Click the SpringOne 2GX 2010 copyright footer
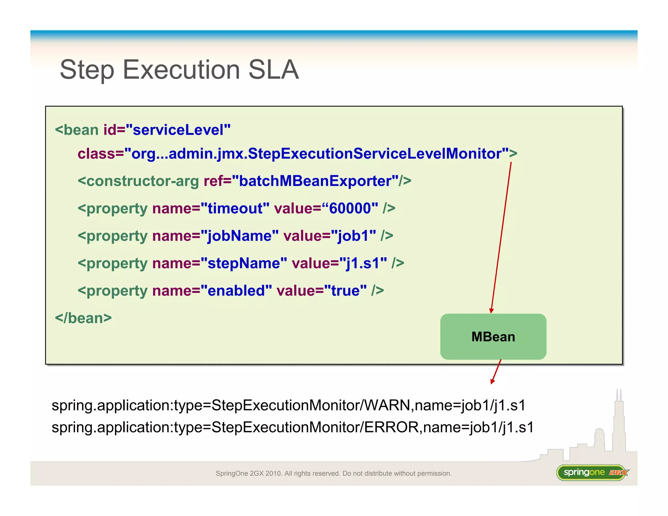The image size is (668, 516). (x=333, y=473)
